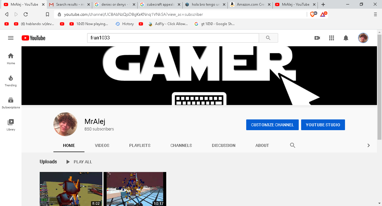Open the notifications bell
Screen dimensions: 382x206
coord(346,38)
